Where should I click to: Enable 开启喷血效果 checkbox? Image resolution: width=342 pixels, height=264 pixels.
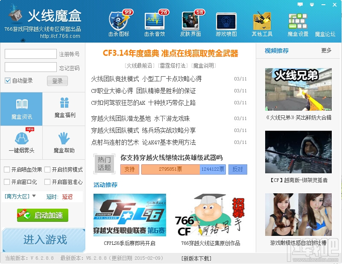(7, 169)
